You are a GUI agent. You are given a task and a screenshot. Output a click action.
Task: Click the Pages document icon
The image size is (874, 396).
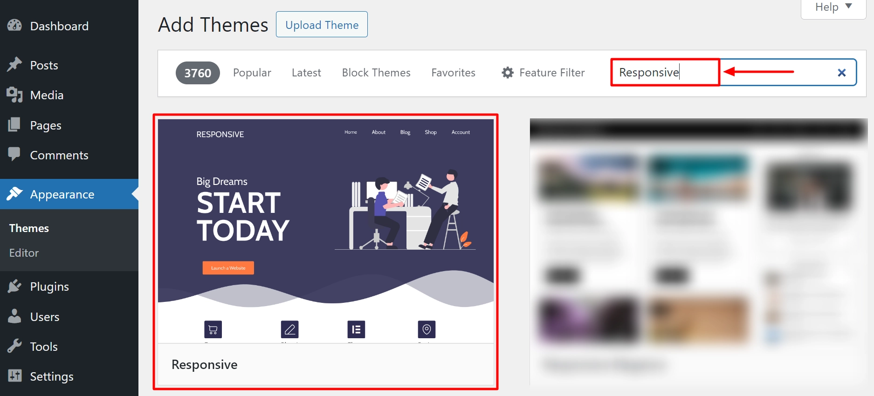tap(14, 124)
